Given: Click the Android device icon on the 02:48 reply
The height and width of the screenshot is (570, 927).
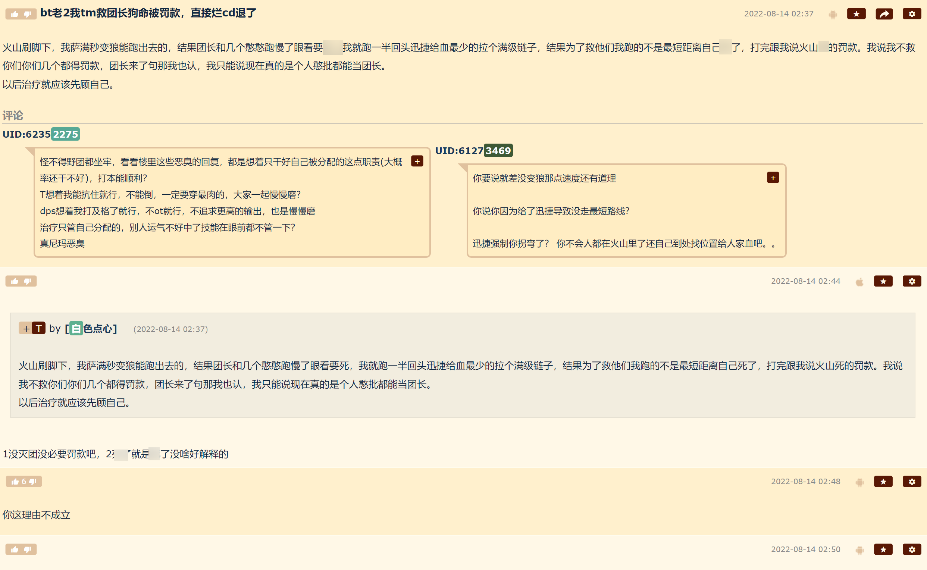Looking at the screenshot, I should 859,482.
